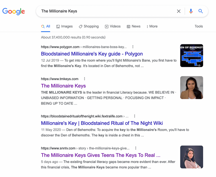Select the All tab
This screenshot has height=177, width=216.
tap(46, 26)
